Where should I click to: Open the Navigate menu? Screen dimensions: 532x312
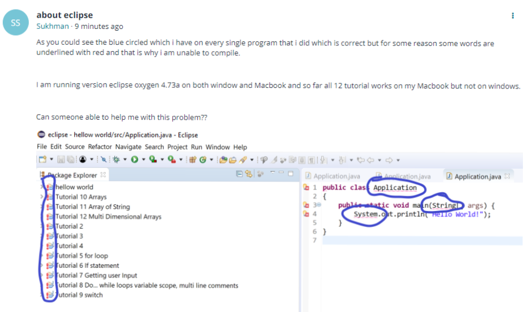click(x=128, y=147)
